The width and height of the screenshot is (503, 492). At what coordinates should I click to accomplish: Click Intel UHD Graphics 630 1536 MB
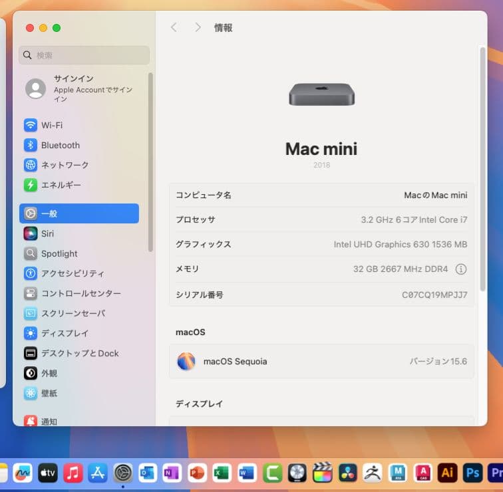point(401,244)
